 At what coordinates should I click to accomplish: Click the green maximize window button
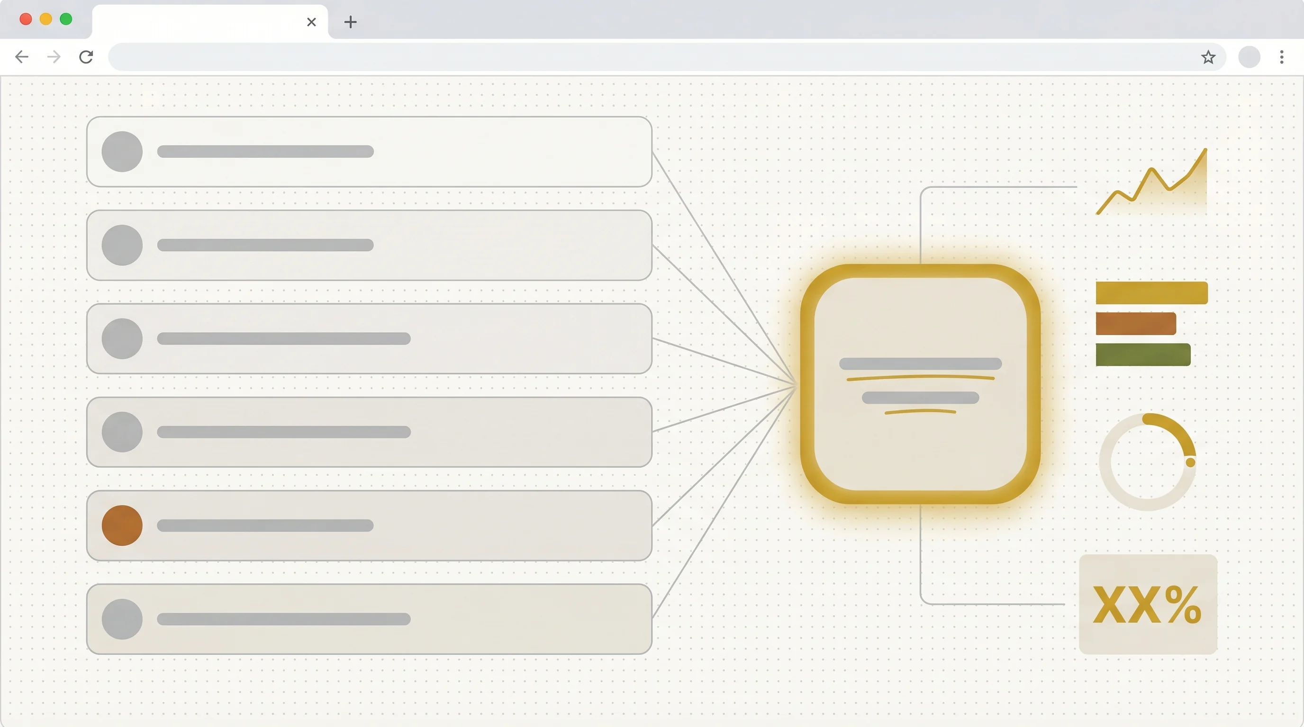[x=66, y=19]
